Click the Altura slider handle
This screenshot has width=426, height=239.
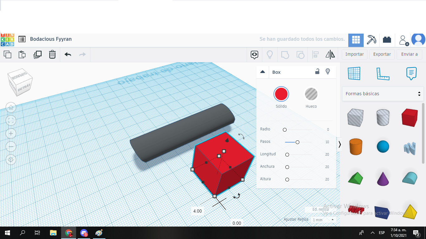click(287, 180)
